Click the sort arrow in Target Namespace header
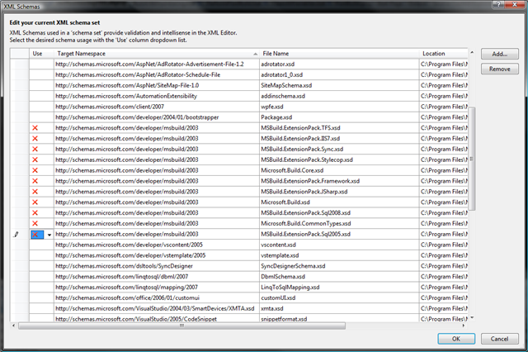The image size is (528, 352). (x=255, y=54)
